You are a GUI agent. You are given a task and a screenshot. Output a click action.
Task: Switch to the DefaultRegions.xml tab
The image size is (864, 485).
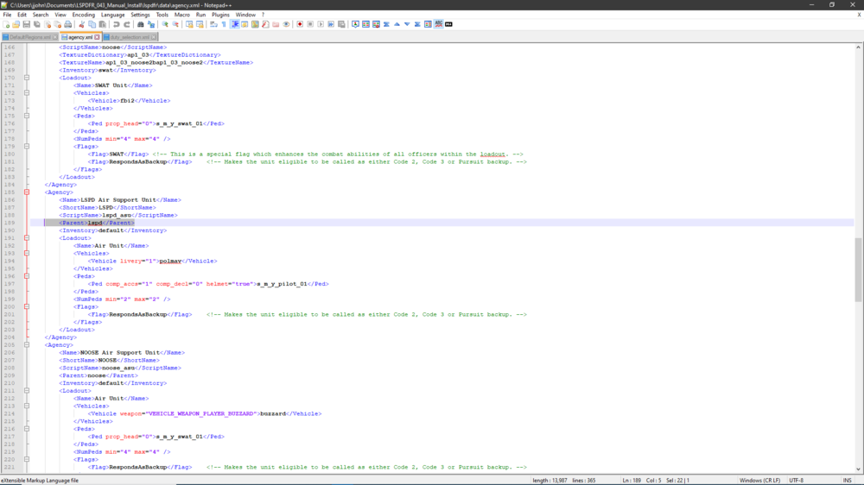[x=29, y=37]
